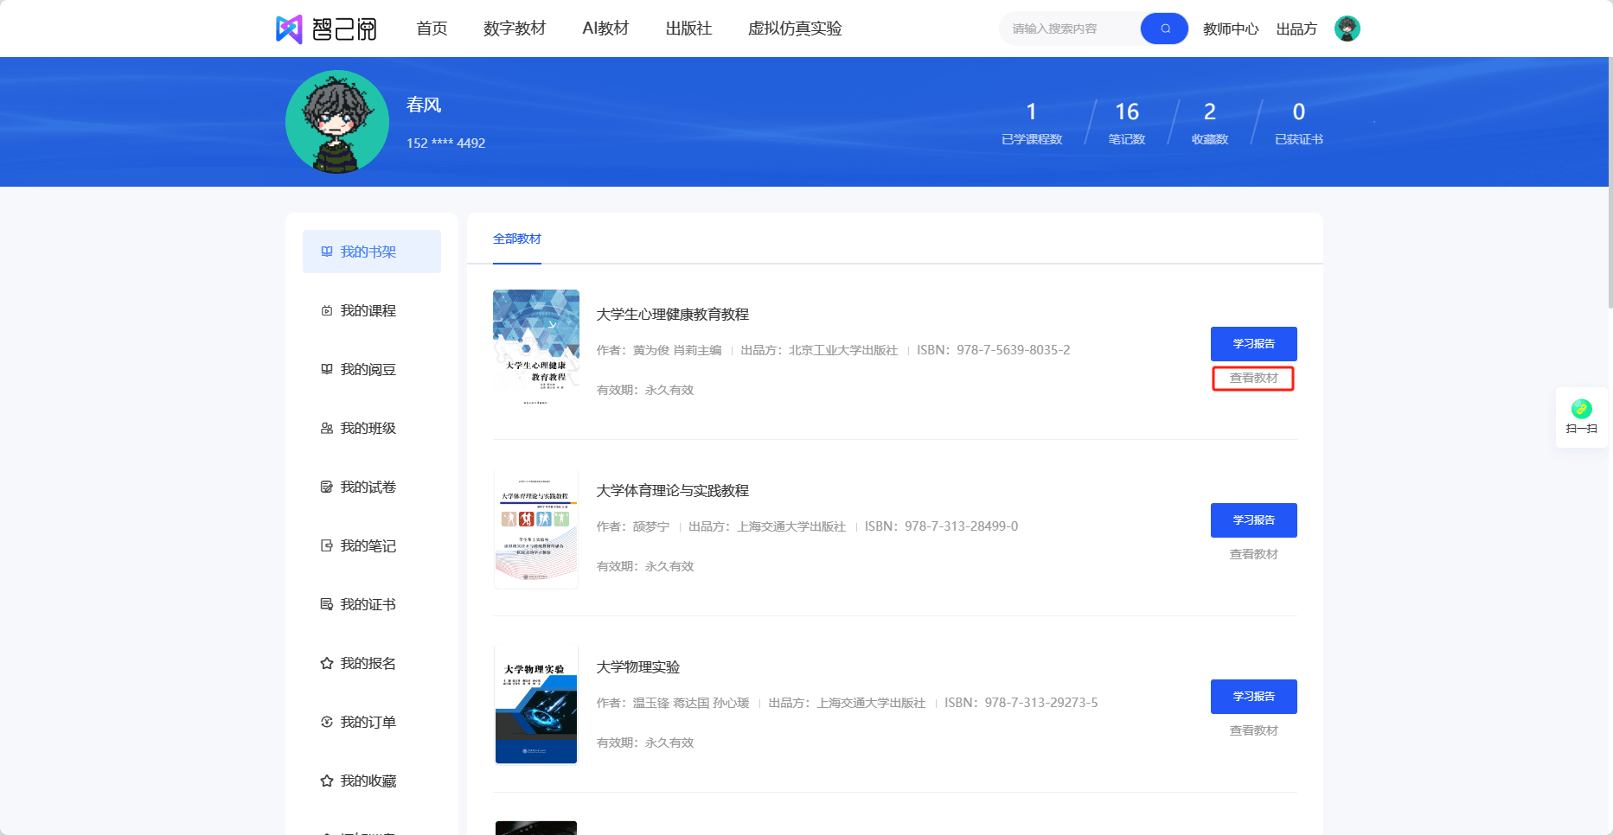Select the 全部教材 tab
This screenshot has height=835, width=1613.
pyautogui.click(x=517, y=239)
